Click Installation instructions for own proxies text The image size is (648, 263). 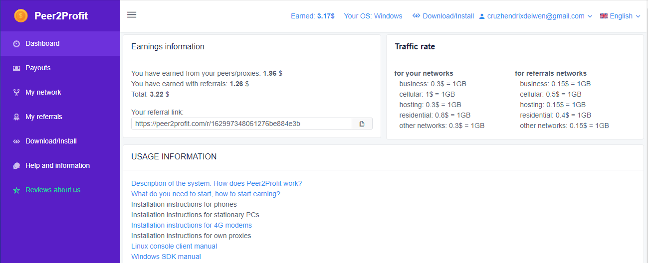pyautogui.click(x=191, y=236)
